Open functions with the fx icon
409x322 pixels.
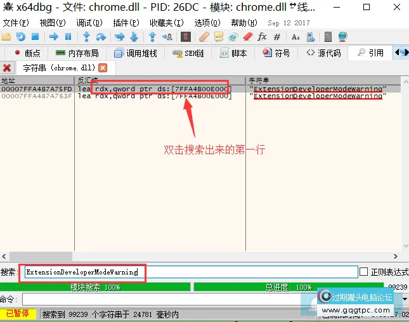click(262, 37)
